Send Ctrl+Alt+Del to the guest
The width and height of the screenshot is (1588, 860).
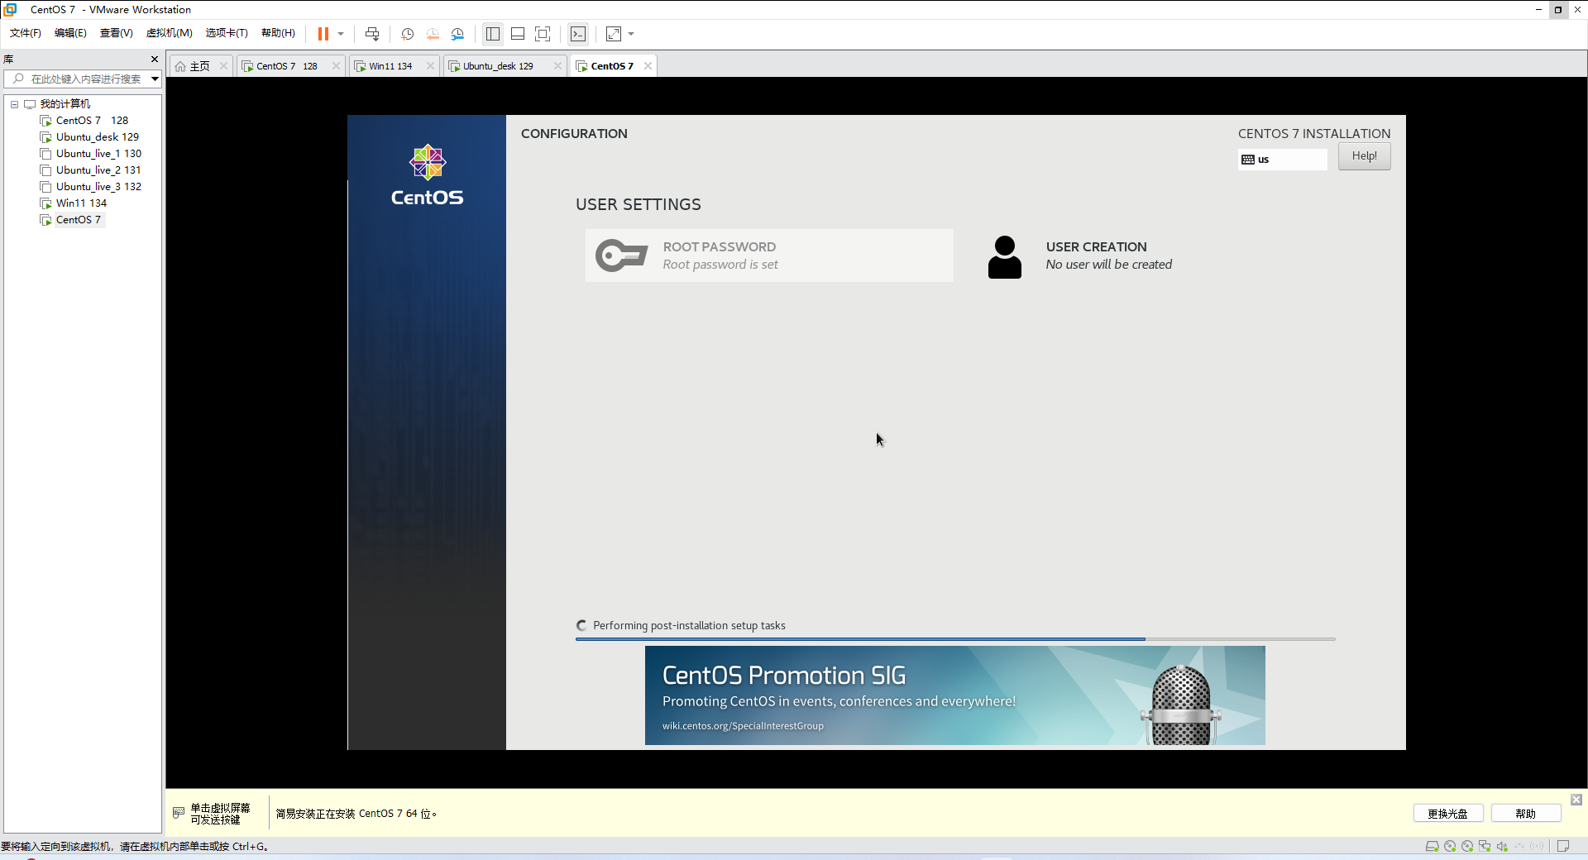[372, 34]
